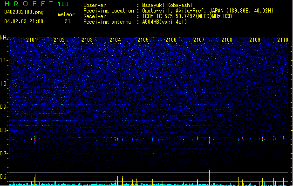Click the strong red meteor echo after 2107

coord(209,139)
